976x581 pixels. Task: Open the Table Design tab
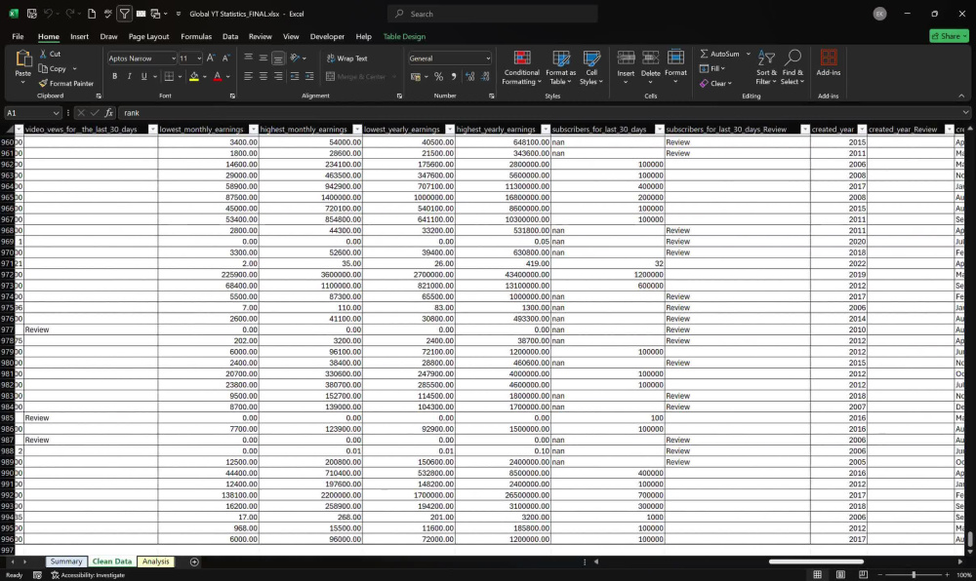coord(404,37)
